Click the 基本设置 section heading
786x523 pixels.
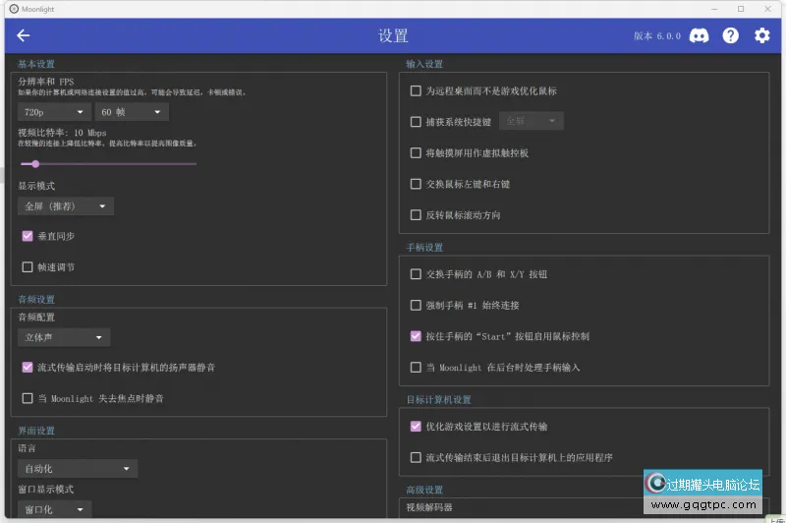tap(36, 64)
